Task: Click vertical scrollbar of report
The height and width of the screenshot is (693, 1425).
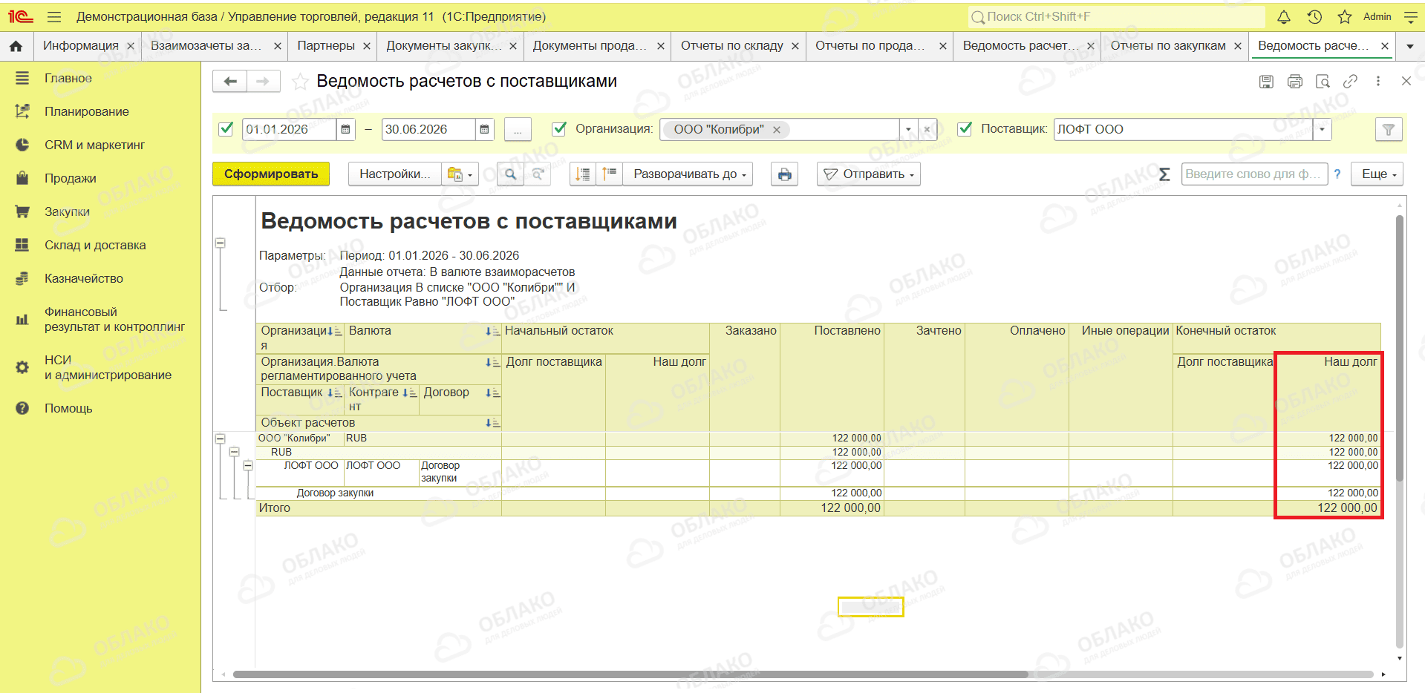Action: [1400, 349]
